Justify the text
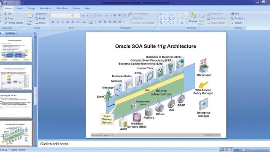This screenshot has width=270, height=152. (x=115, y=22)
